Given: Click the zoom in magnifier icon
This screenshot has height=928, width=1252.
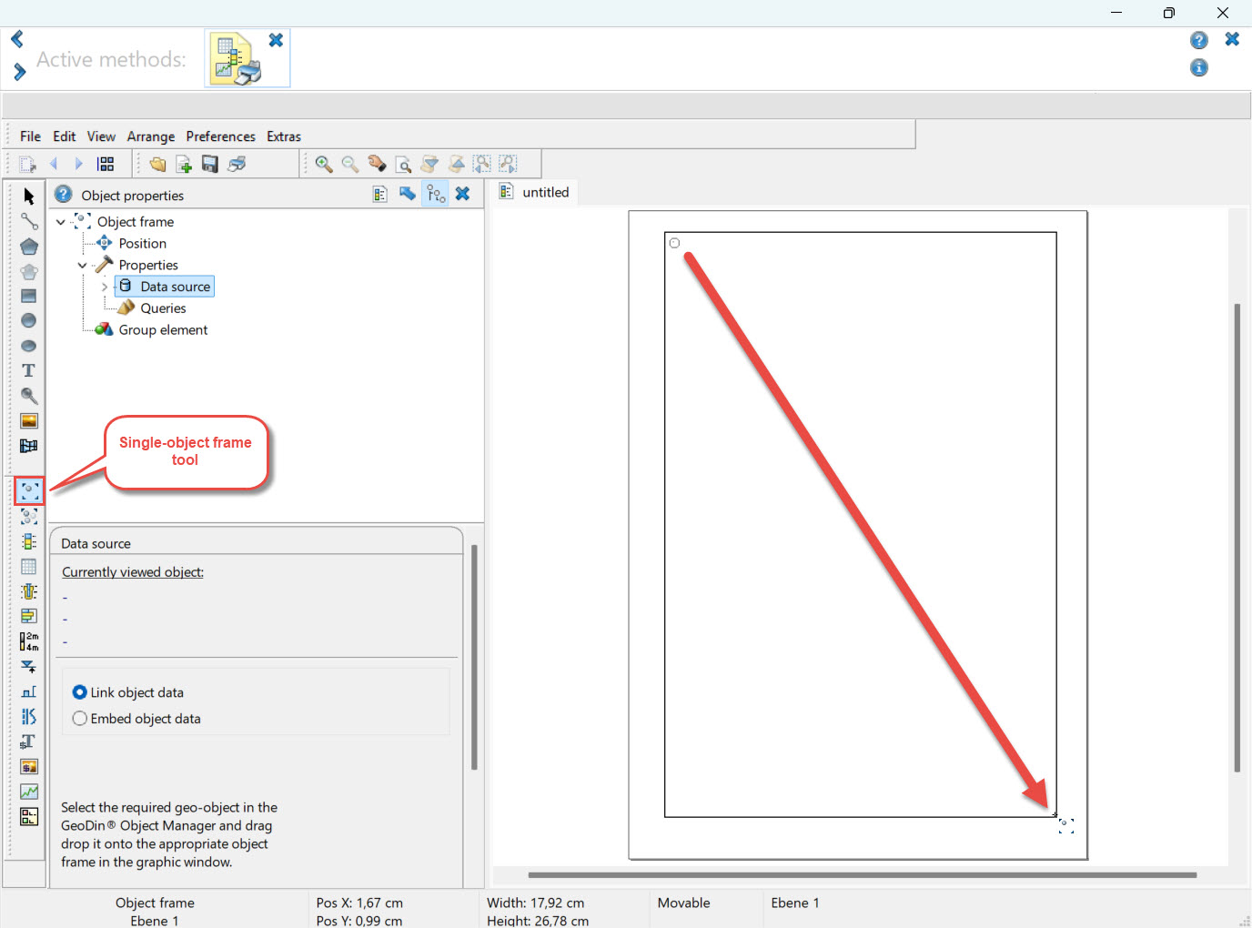Looking at the screenshot, I should 324,164.
